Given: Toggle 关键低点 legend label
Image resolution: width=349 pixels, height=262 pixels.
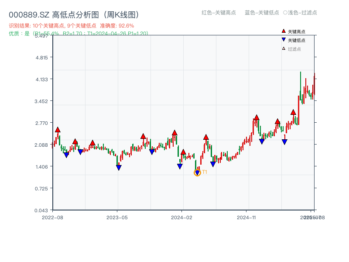Looking at the screenshot, I should pos(297,40).
